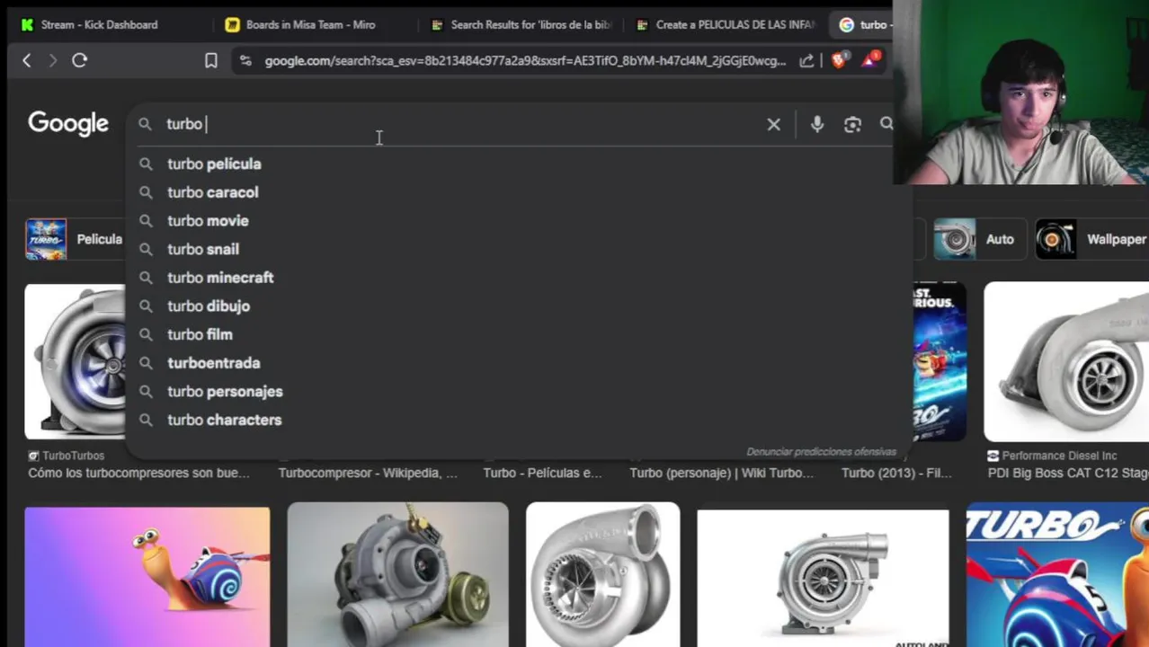1149x647 pixels.
Task: Click the browser forward arrow
Action: (x=53, y=60)
